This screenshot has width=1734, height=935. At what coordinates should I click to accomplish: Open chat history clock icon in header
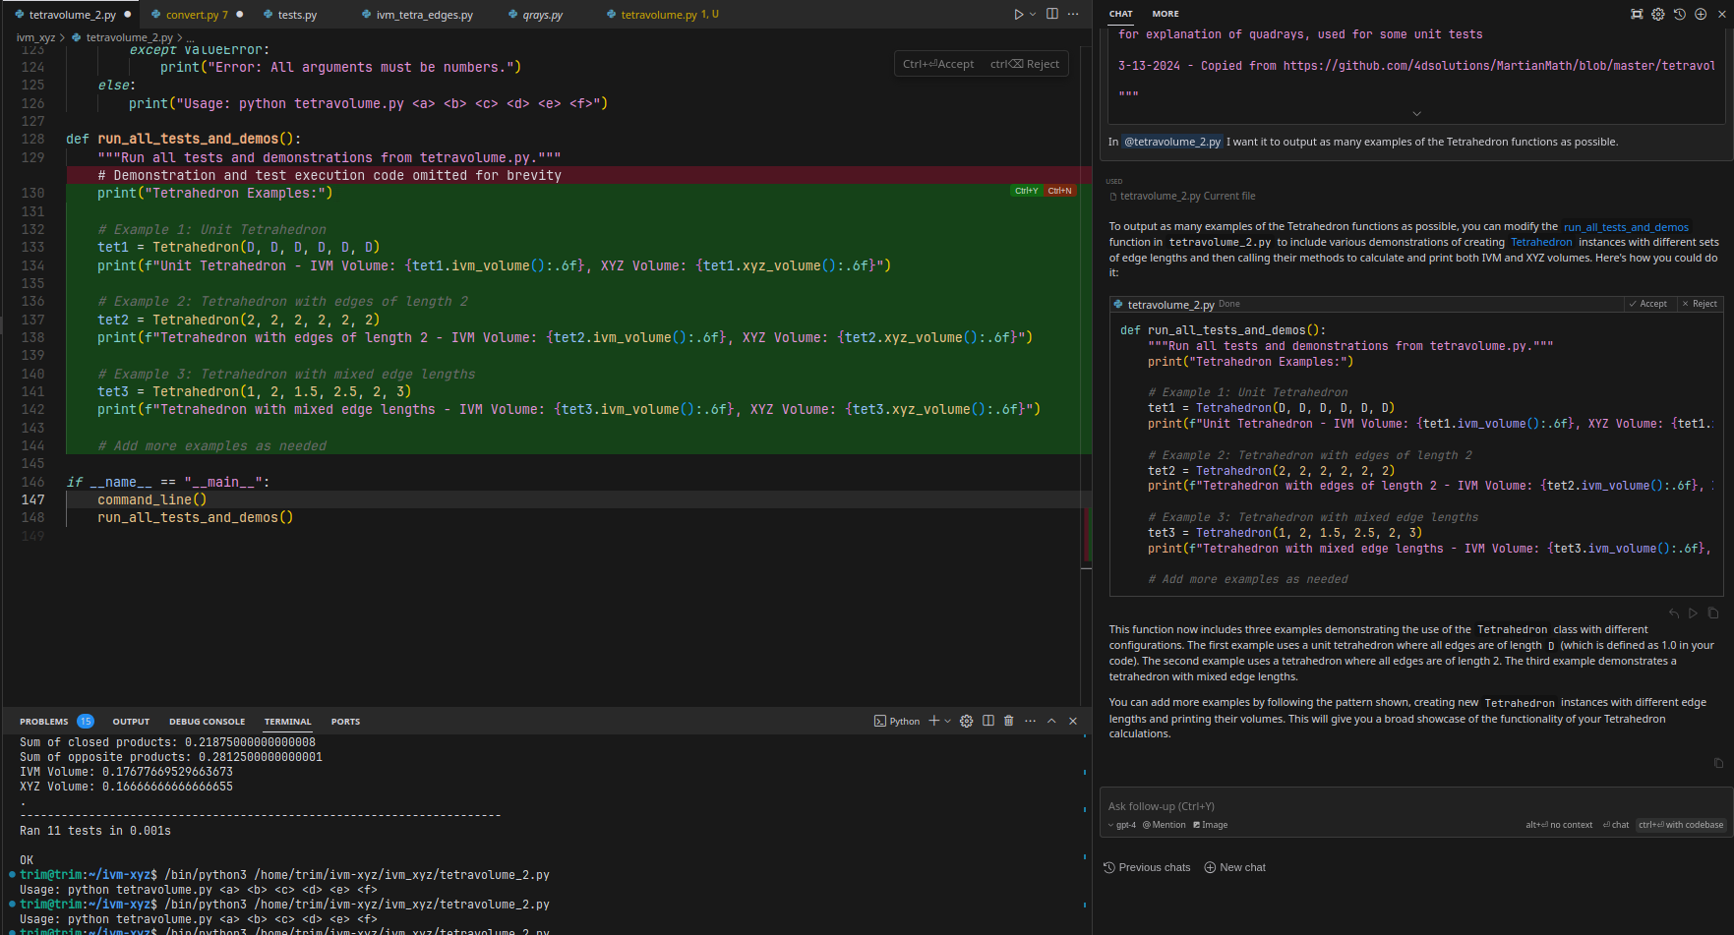pos(1680,14)
